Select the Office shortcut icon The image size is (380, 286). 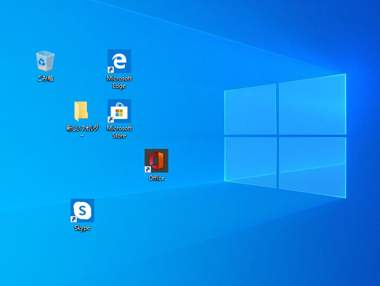156,161
